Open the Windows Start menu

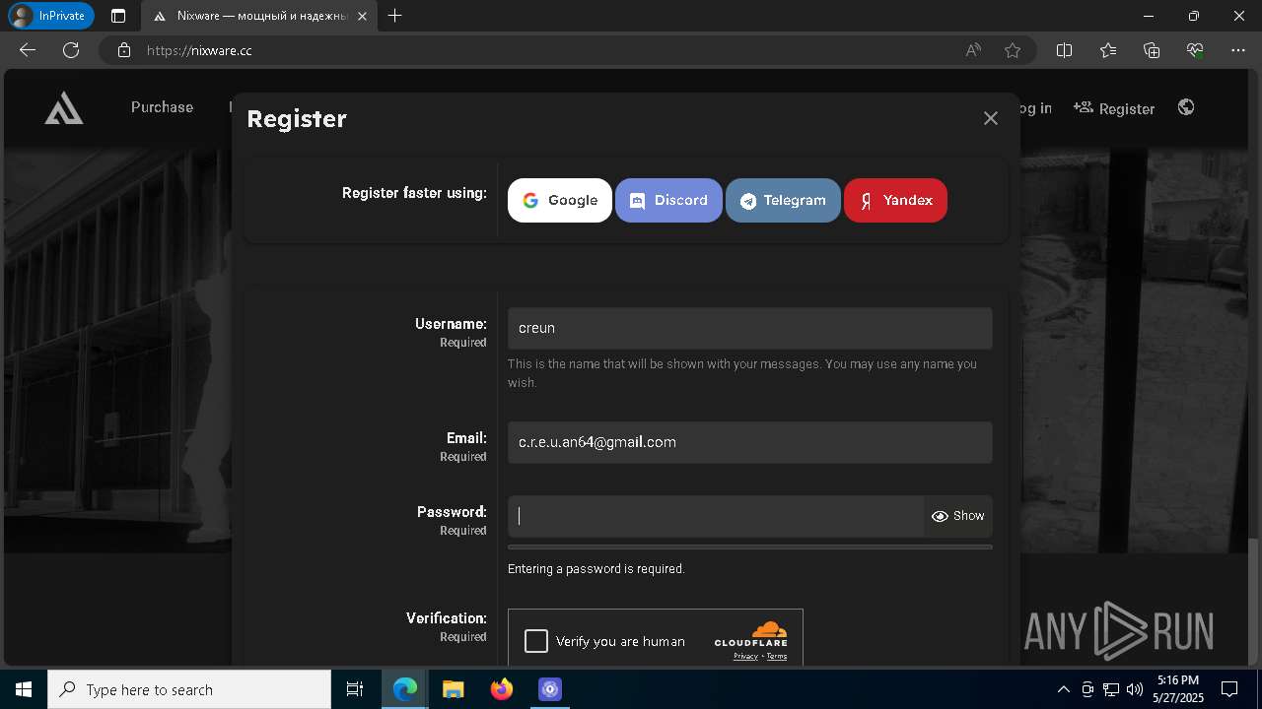pos(24,689)
